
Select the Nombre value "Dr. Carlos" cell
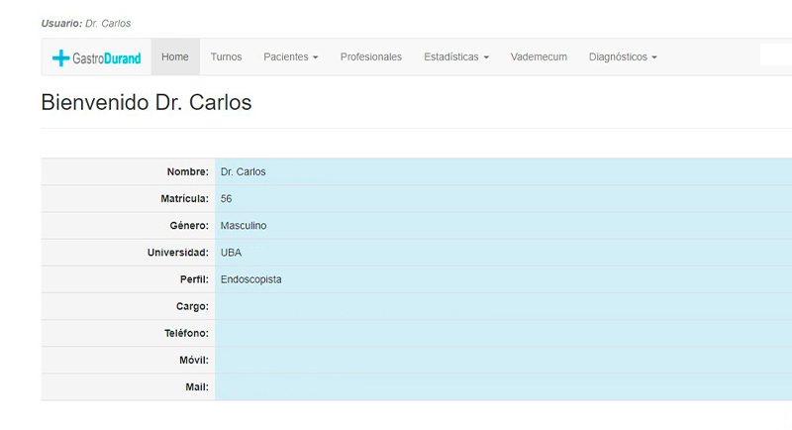(x=244, y=172)
